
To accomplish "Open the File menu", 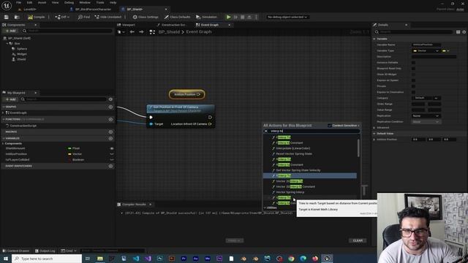I will pyautogui.click(x=18, y=2).
